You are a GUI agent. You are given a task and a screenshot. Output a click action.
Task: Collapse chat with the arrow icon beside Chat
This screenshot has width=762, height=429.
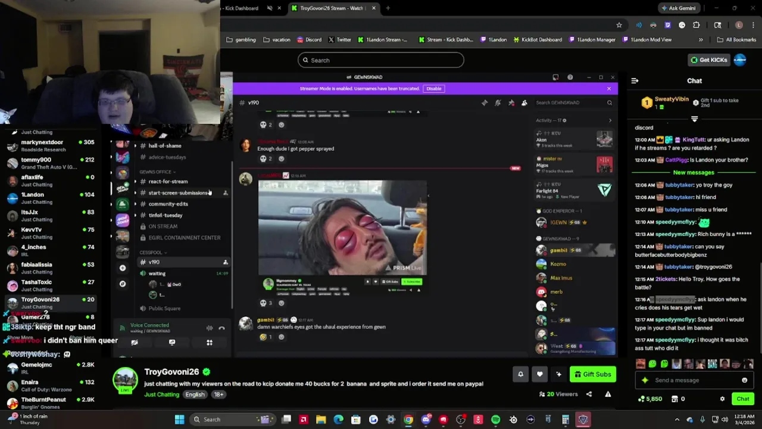[x=635, y=80]
